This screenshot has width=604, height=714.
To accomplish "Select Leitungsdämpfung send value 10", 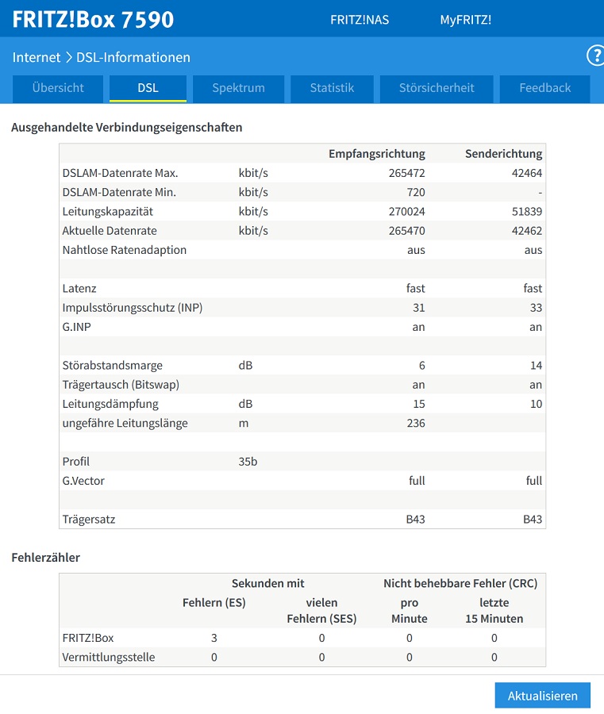I will (536, 404).
